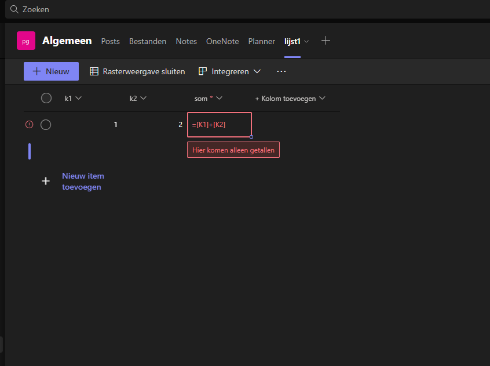Image resolution: width=490 pixels, height=366 pixels.
Task: Open the som column header menu
Action: pos(208,98)
